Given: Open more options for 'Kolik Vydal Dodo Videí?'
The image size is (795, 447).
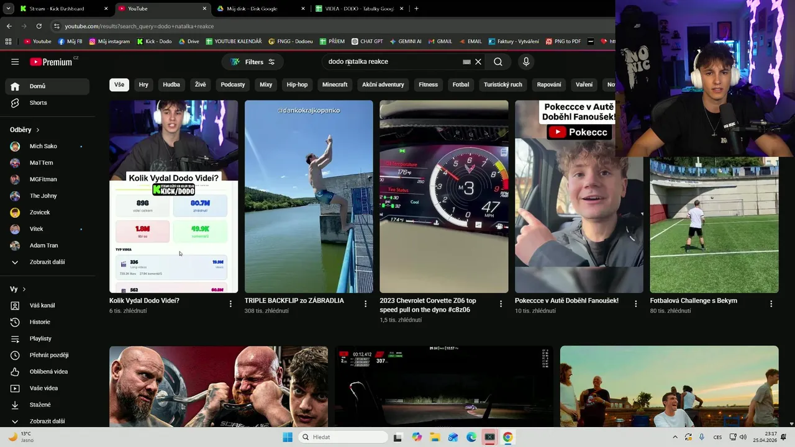Looking at the screenshot, I should [x=230, y=304].
